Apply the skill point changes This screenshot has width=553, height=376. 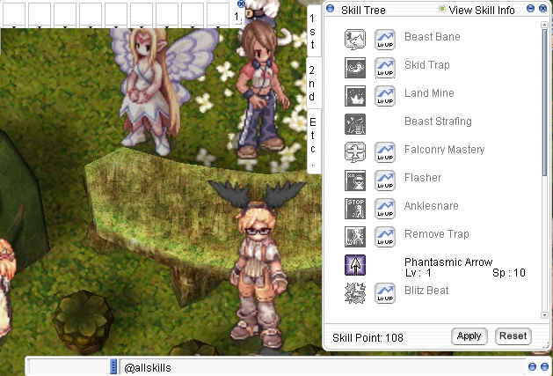(x=469, y=336)
